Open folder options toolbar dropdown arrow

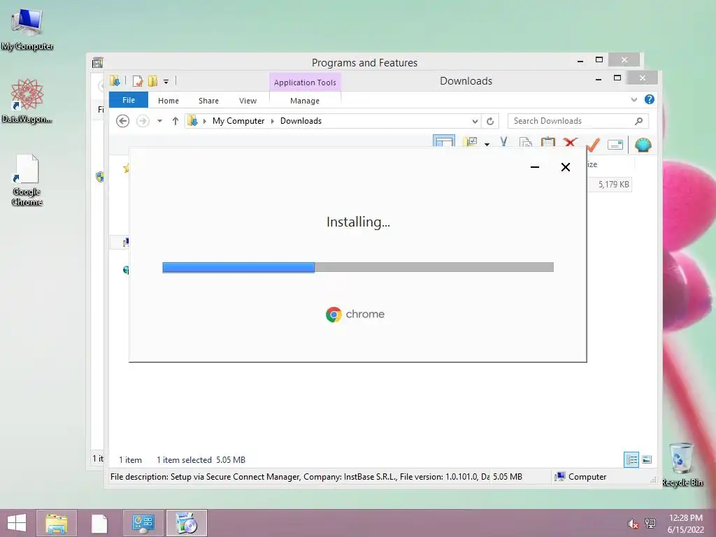point(487,144)
